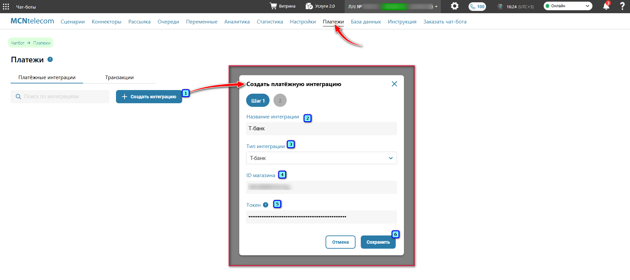Go to Коннекторы menu item
Viewport: 630px width, 280px height.
click(x=106, y=22)
